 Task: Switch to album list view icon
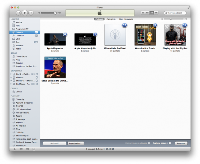pyautogui.click(x=147, y=13)
